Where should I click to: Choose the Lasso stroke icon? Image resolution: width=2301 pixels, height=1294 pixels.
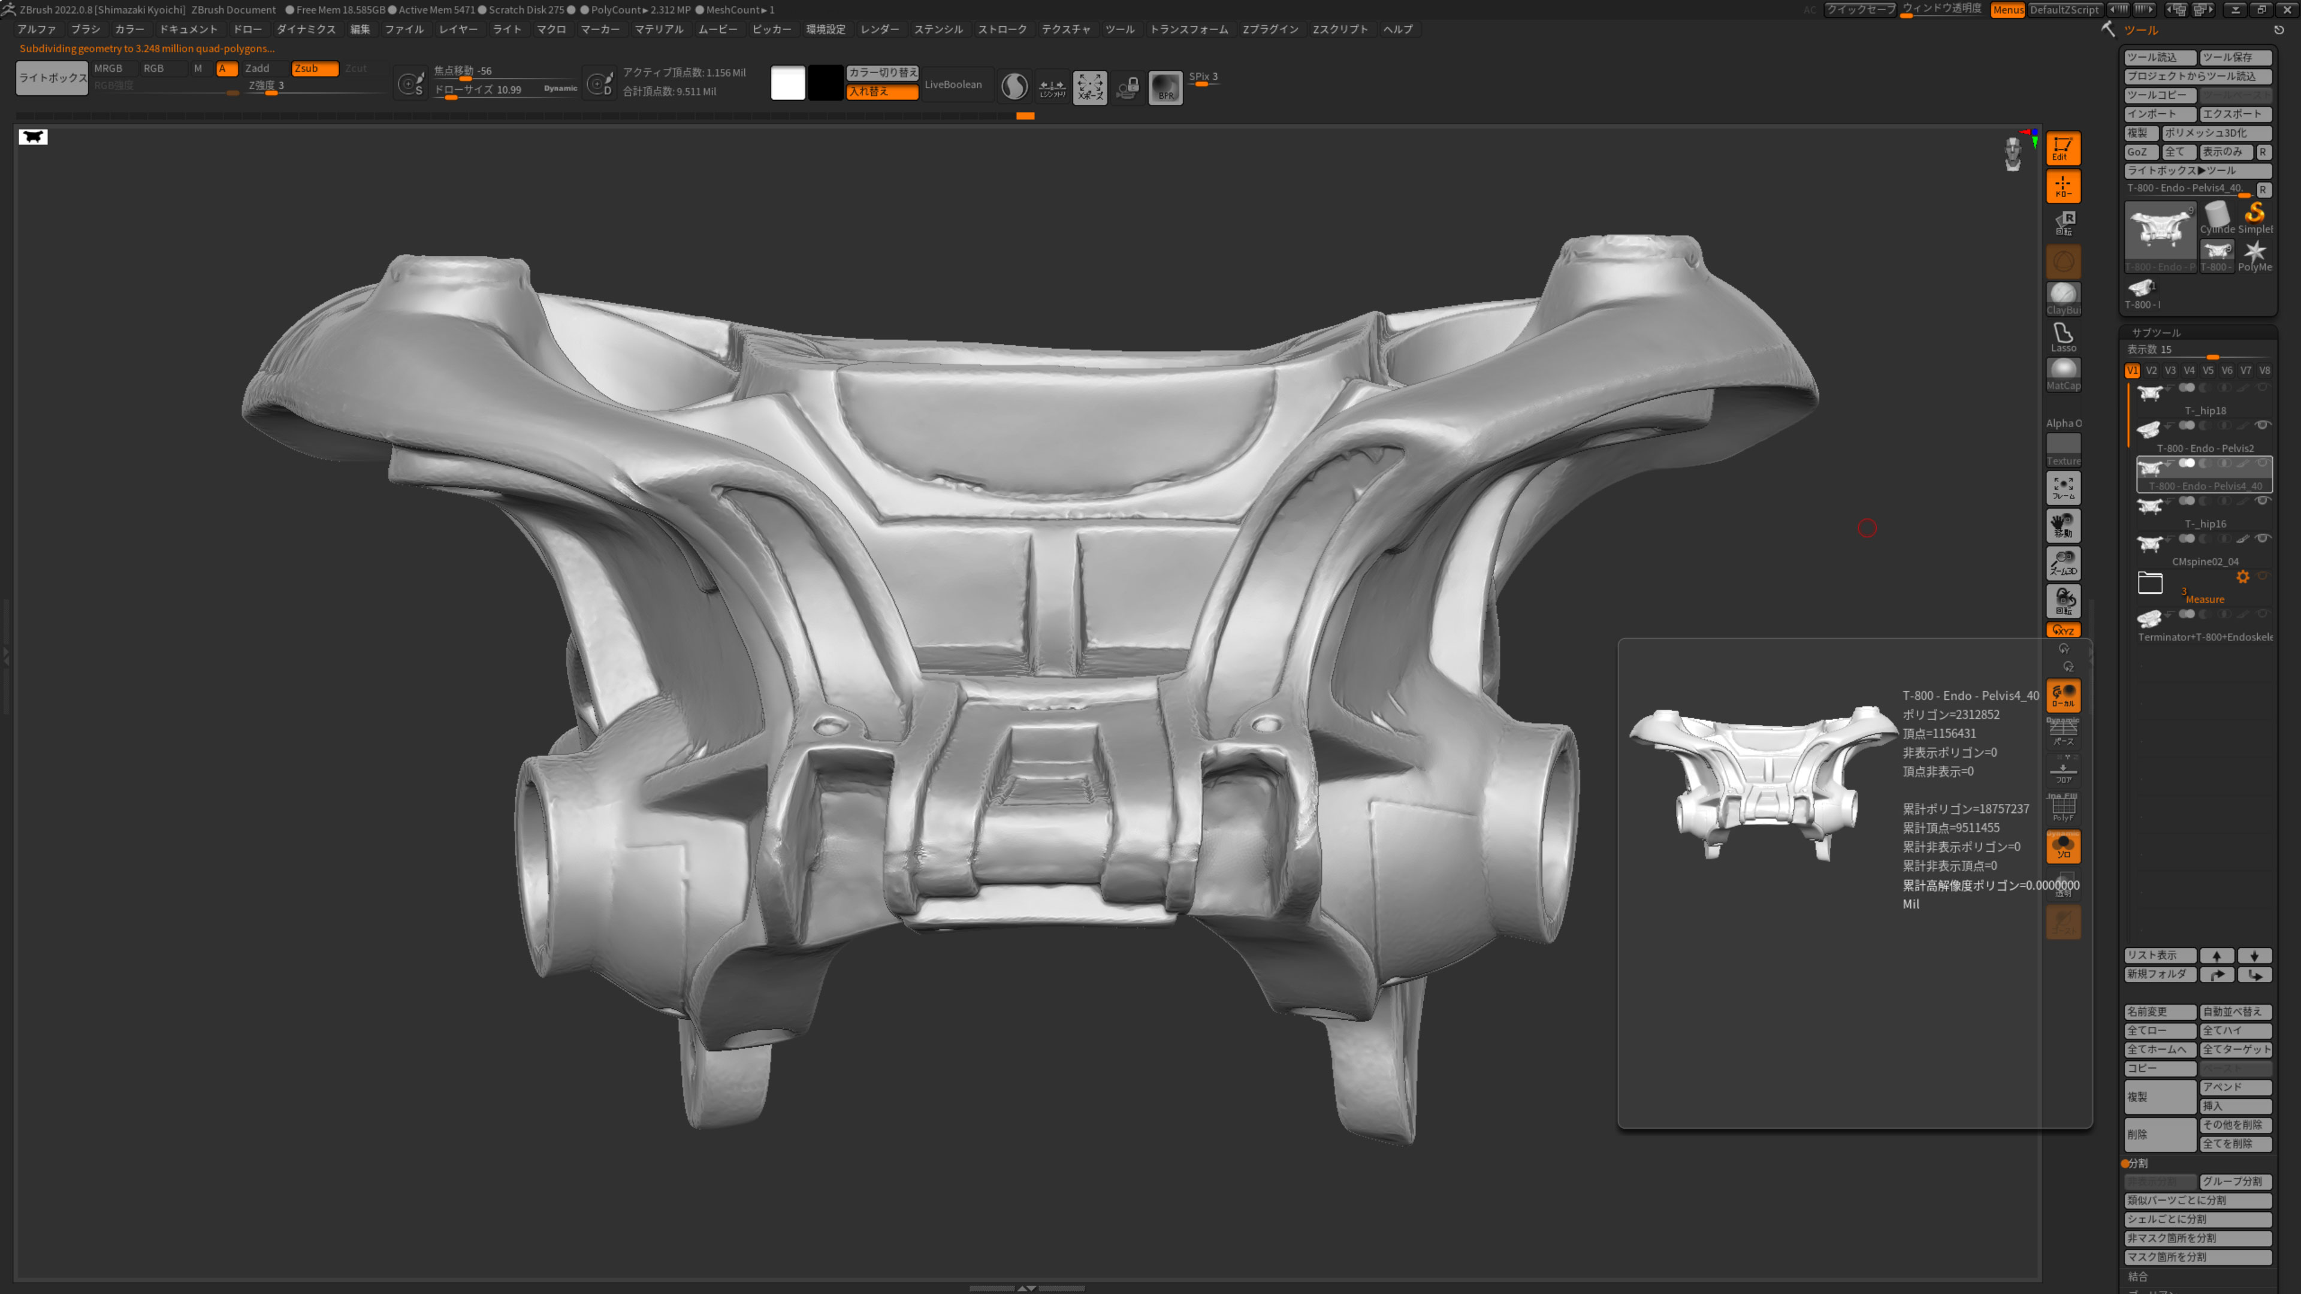coord(2063,337)
